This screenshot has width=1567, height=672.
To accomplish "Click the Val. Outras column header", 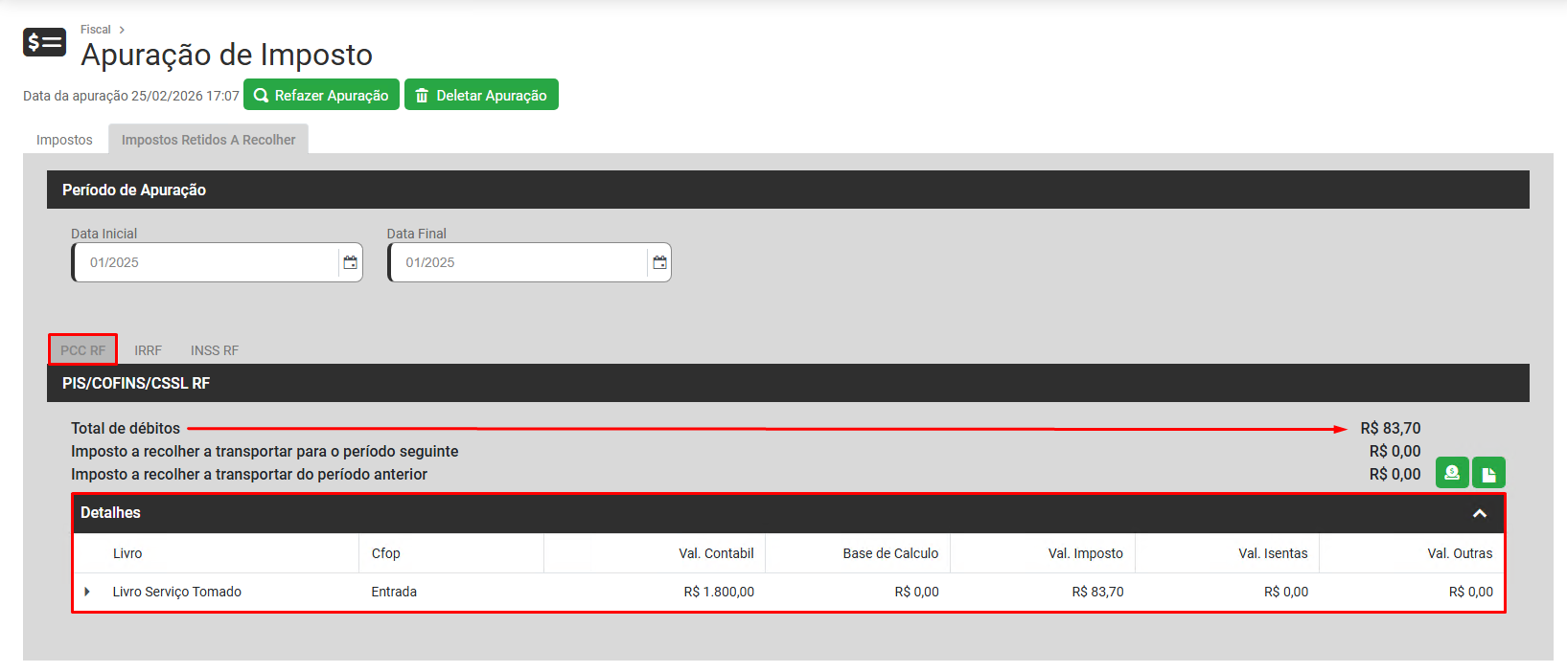I will [1460, 553].
